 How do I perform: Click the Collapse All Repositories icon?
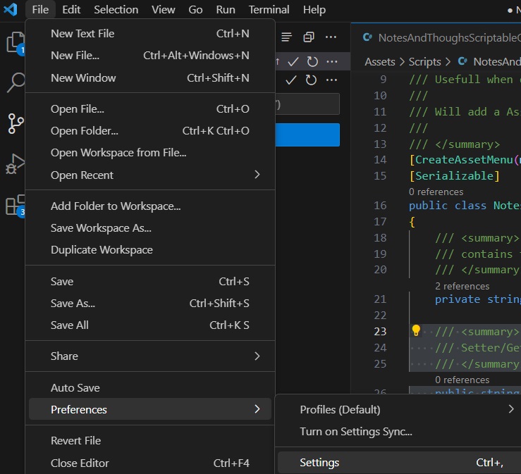point(309,37)
